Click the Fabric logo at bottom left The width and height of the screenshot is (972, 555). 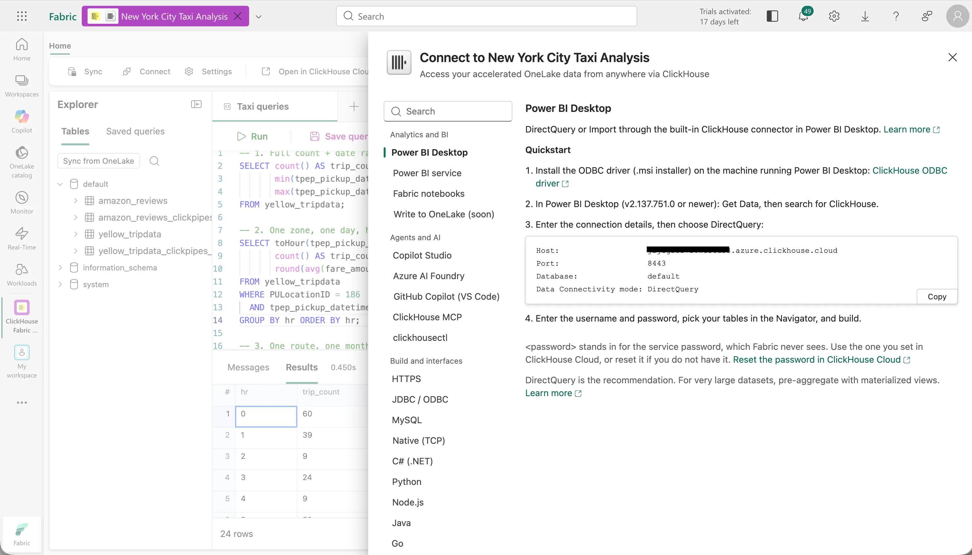click(x=22, y=534)
